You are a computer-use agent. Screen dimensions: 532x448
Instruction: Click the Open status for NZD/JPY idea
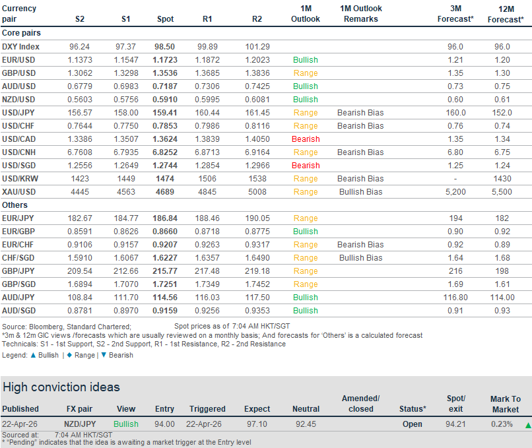[412, 424]
